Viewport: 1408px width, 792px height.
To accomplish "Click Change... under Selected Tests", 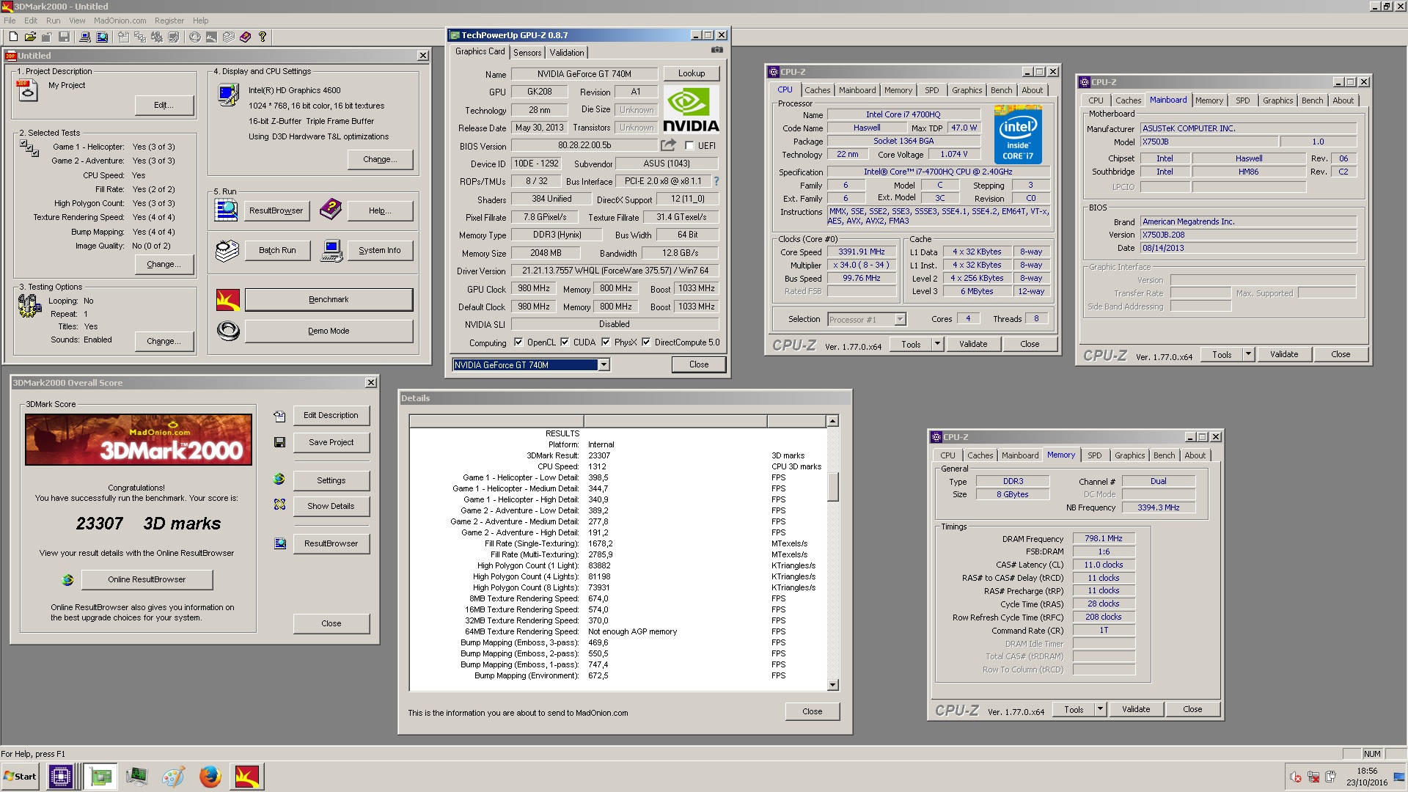I will 164,264.
